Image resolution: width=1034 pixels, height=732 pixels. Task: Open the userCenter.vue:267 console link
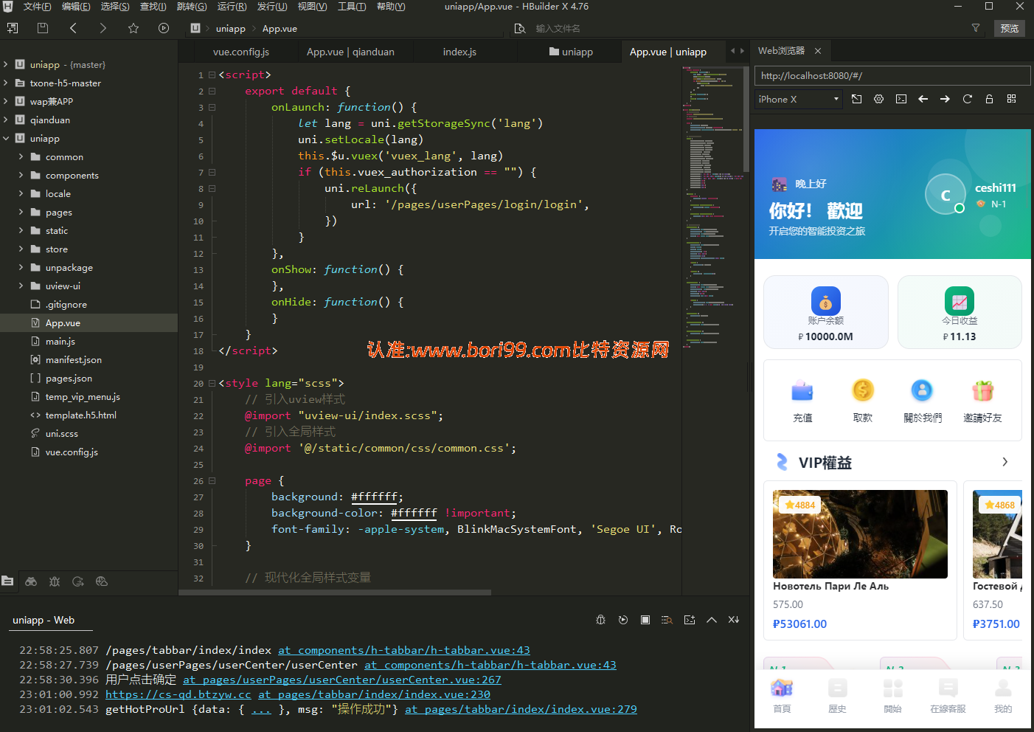[342, 680]
